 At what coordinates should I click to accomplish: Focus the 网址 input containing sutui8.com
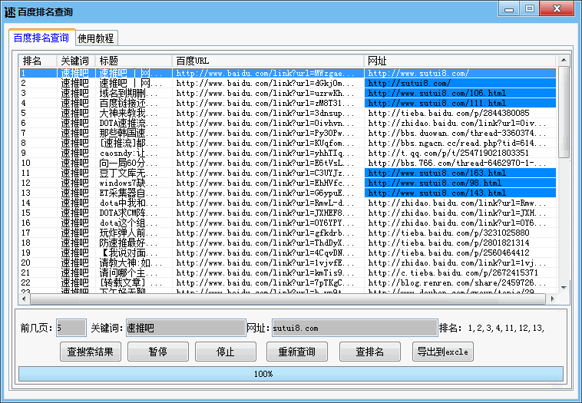[355, 328]
